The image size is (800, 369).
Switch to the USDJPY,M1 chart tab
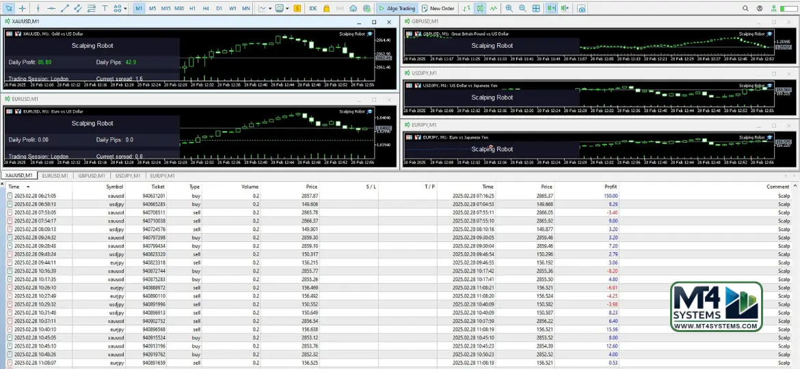(x=128, y=176)
